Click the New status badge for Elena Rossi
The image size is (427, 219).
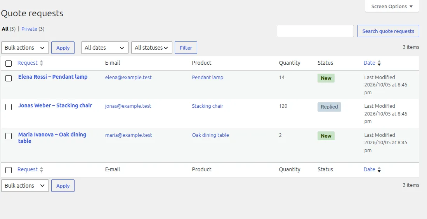pyautogui.click(x=326, y=78)
